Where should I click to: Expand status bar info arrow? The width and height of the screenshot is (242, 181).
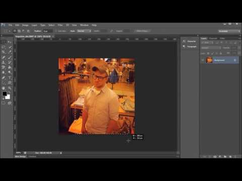pyautogui.click(x=61, y=153)
